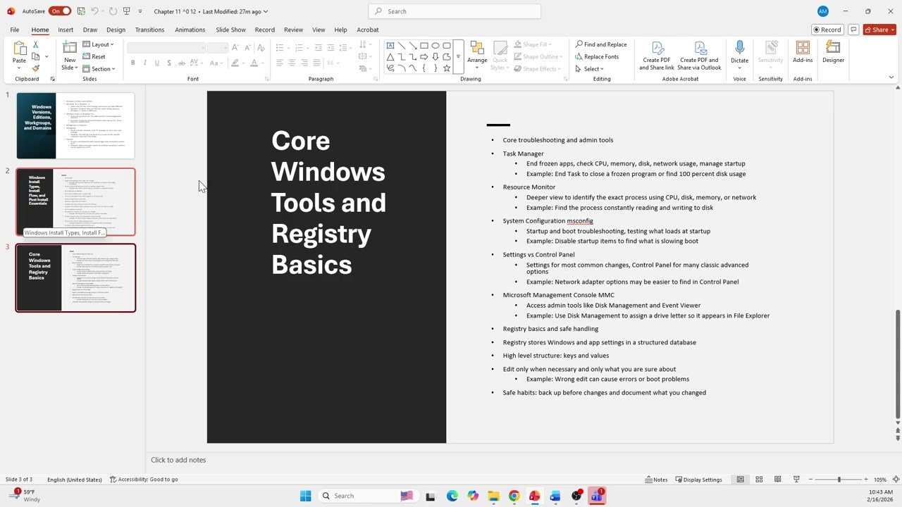
Task: Click the Record button at top right
Action: (x=827, y=30)
